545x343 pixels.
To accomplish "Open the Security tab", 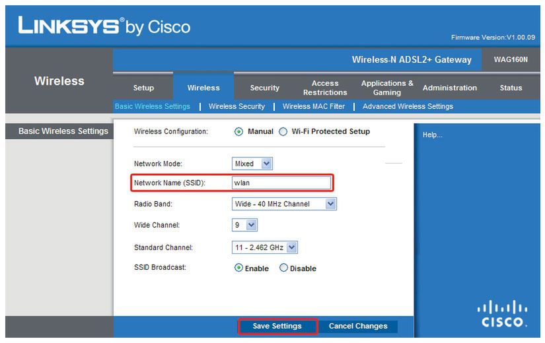I will tap(265, 88).
